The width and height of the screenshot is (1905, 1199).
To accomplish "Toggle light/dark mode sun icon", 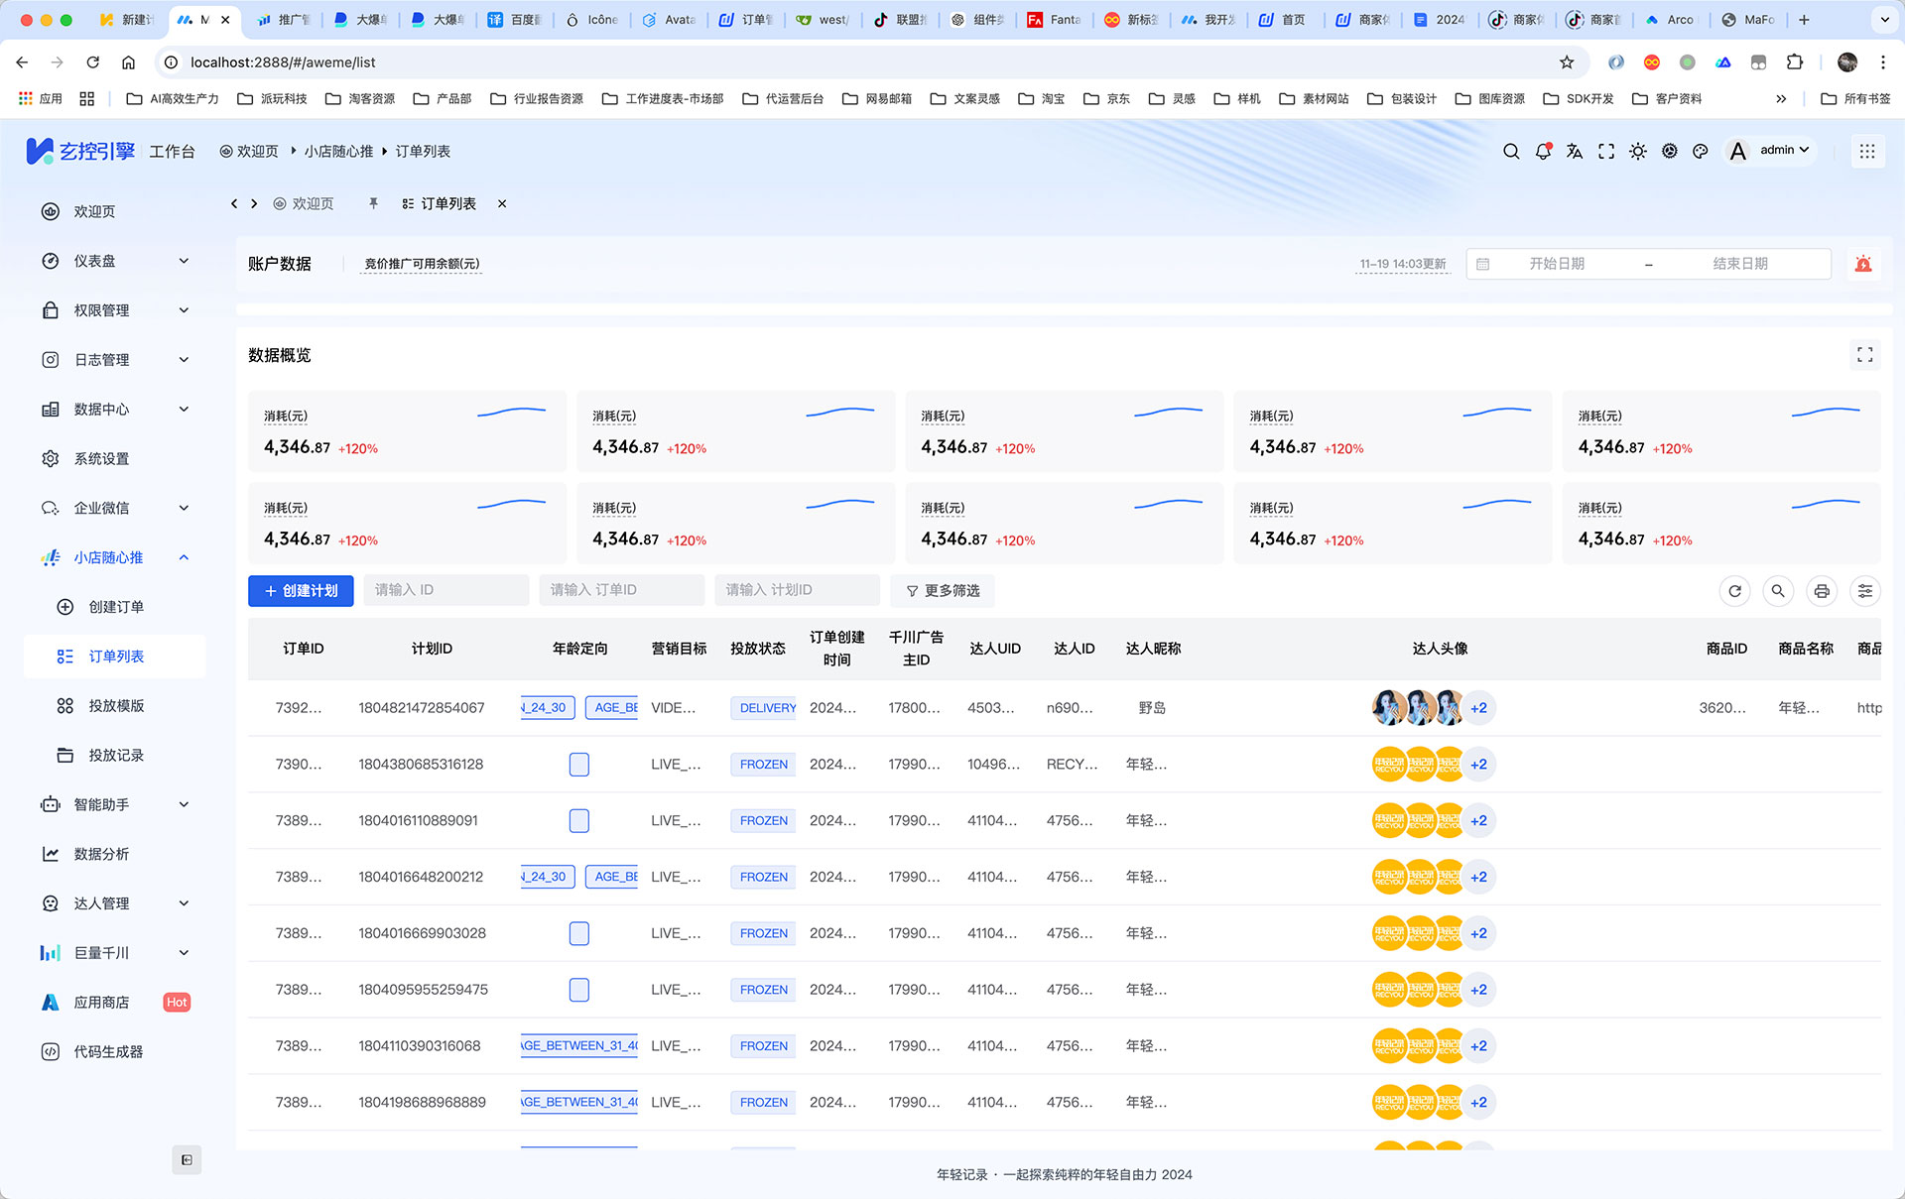I will (1638, 151).
